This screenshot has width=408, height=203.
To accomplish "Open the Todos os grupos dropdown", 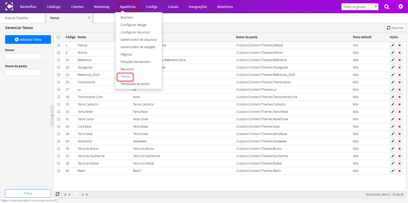I will click(x=360, y=7).
